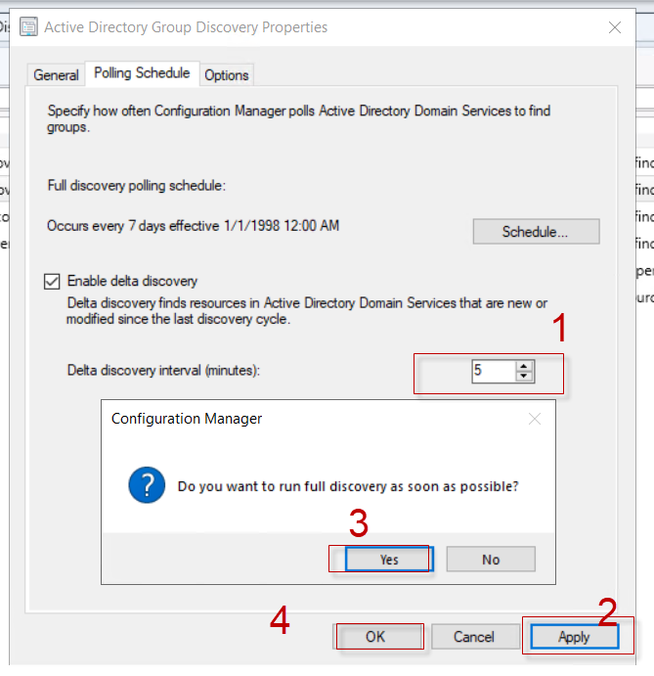Decline full discovery with No
The height and width of the screenshot is (676, 654).
coord(491,560)
